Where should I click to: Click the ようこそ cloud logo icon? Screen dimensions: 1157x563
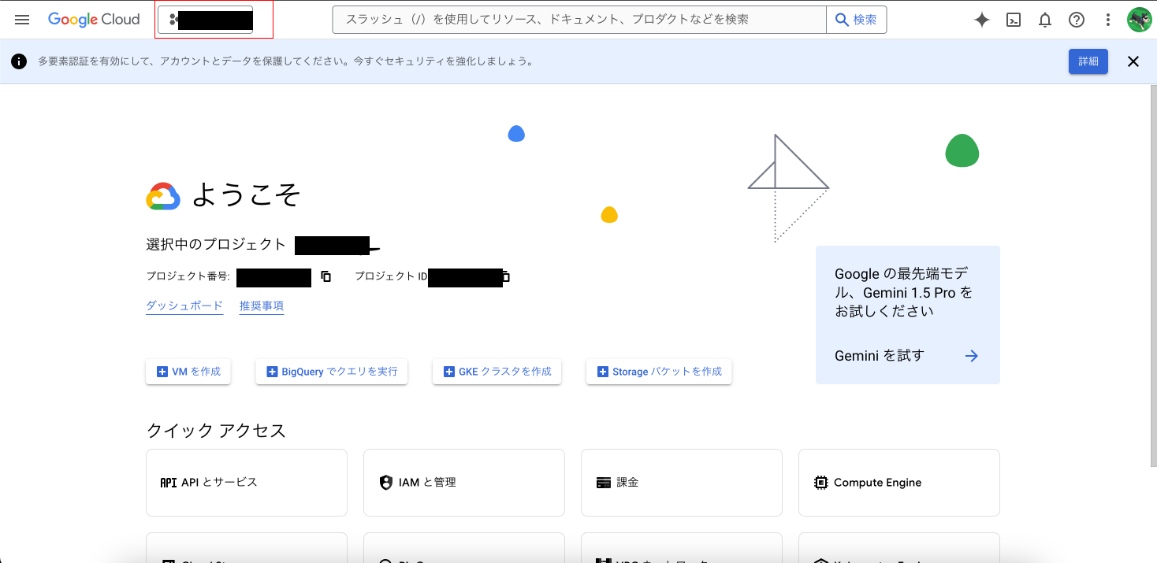tap(163, 196)
